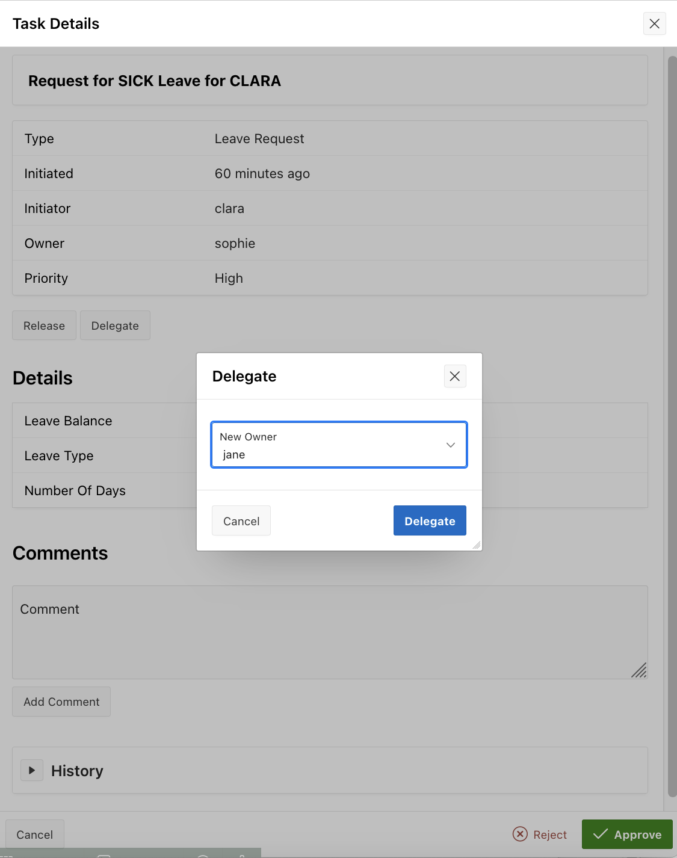Click the vertical scrollbar of Task Details

[672, 421]
